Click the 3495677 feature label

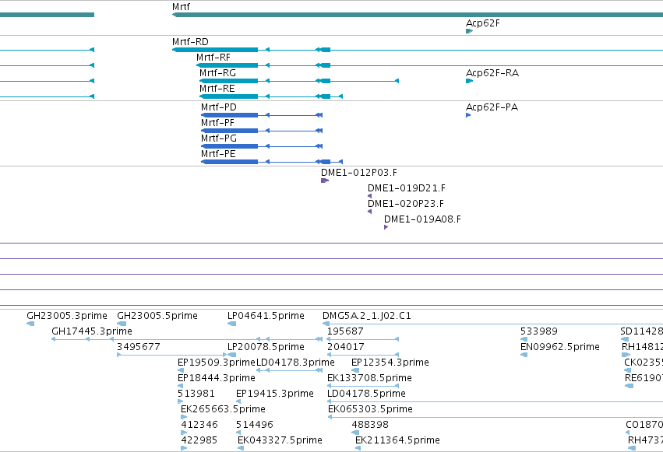pyautogui.click(x=139, y=347)
